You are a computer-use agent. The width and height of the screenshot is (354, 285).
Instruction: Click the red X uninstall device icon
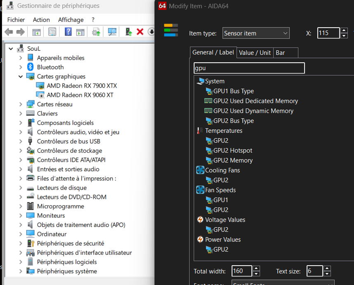[x=140, y=32]
